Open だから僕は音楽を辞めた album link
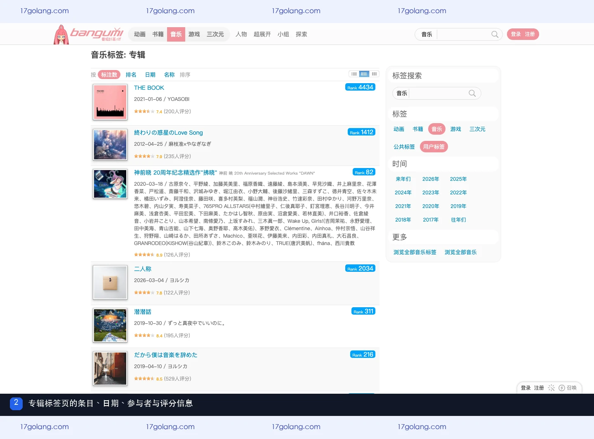This screenshot has height=439, width=594. coord(166,355)
